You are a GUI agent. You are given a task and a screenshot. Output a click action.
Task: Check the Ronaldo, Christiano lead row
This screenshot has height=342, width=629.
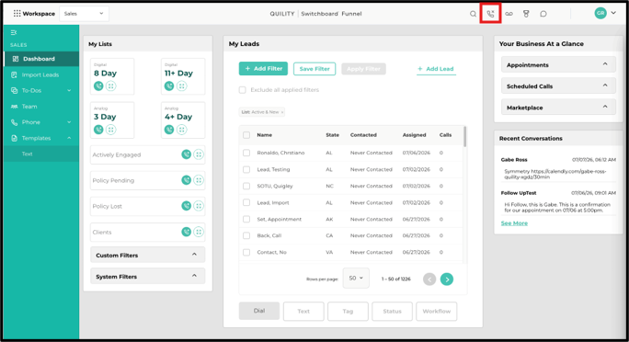[x=246, y=153]
